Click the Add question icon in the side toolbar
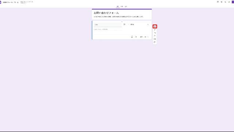The height and width of the screenshot is (132, 234). [155, 27]
